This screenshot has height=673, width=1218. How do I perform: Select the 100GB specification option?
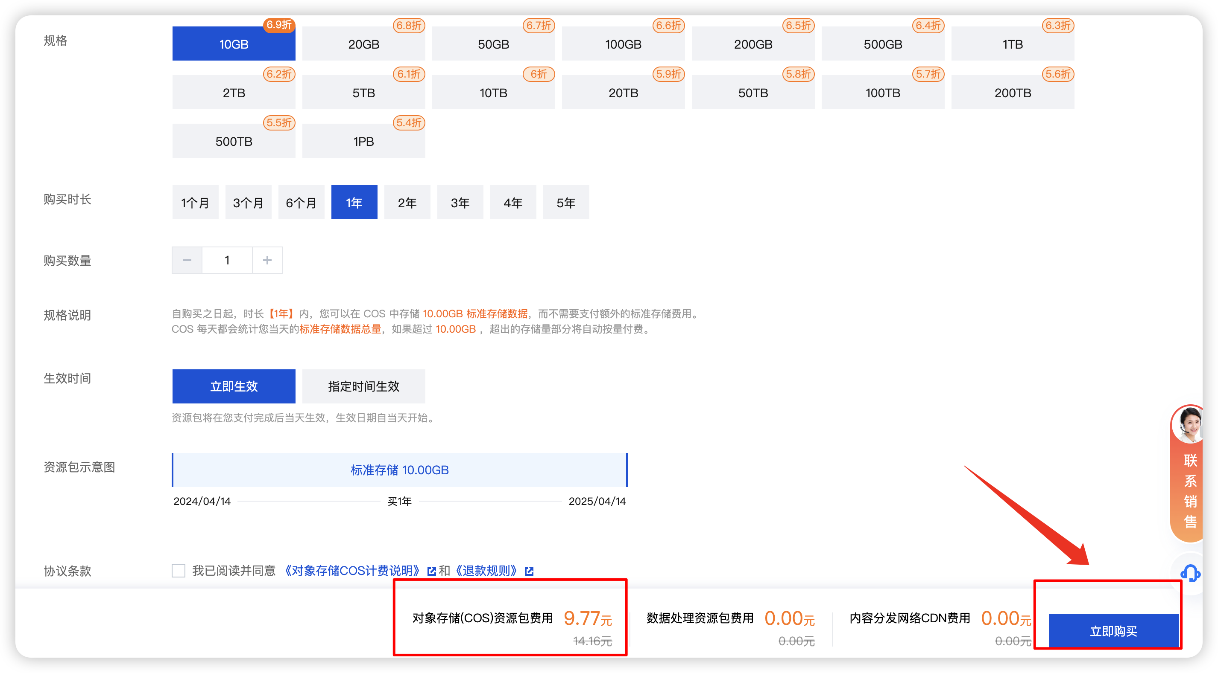point(623,44)
